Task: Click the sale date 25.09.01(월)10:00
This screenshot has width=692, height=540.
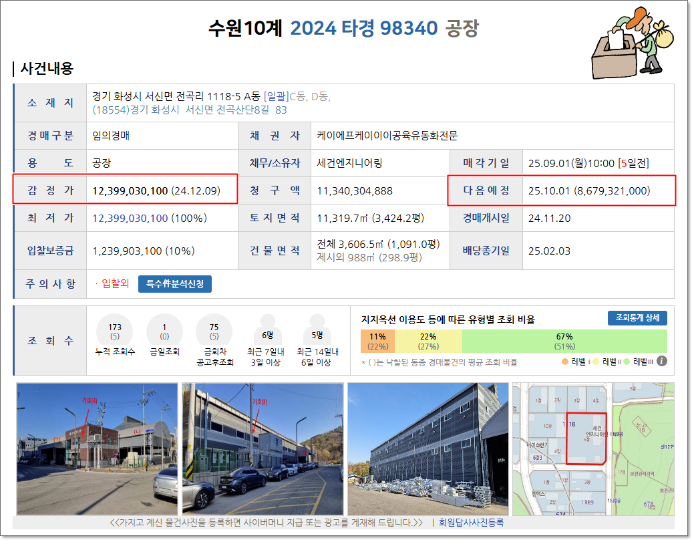Action: pyautogui.click(x=571, y=163)
